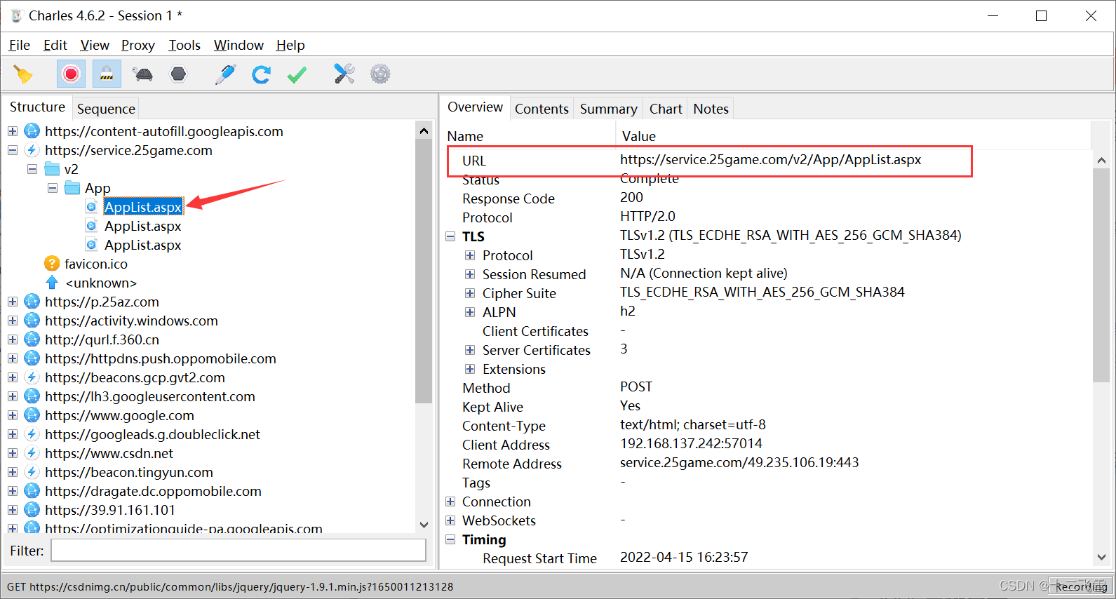Click the up arrow icon of <unknown>
The height and width of the screenshot is (599, 1116).
coord(52,283)
